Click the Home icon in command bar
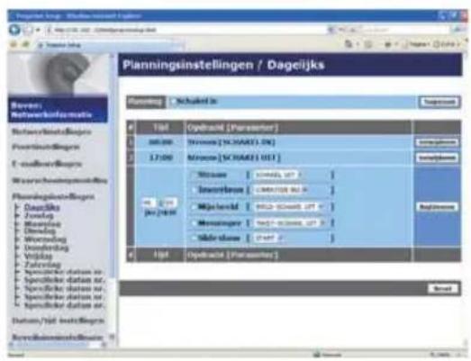 pyautogui.click(x=349, y=44)
